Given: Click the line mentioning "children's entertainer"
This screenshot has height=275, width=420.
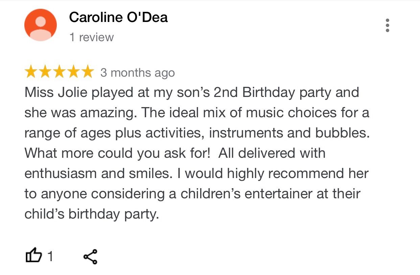Looking at the screenshot, I should (x=192, y=194).
